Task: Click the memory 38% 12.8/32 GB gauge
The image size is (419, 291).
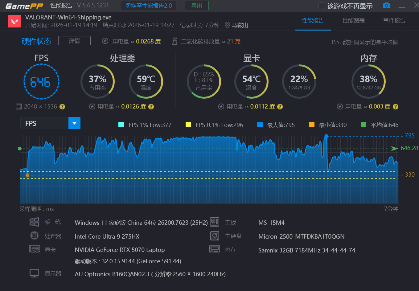Action: pyautogui.click(x=368, y=82)
